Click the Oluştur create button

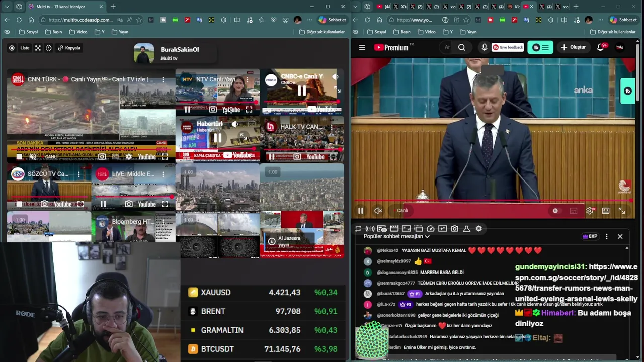point(573,47)
